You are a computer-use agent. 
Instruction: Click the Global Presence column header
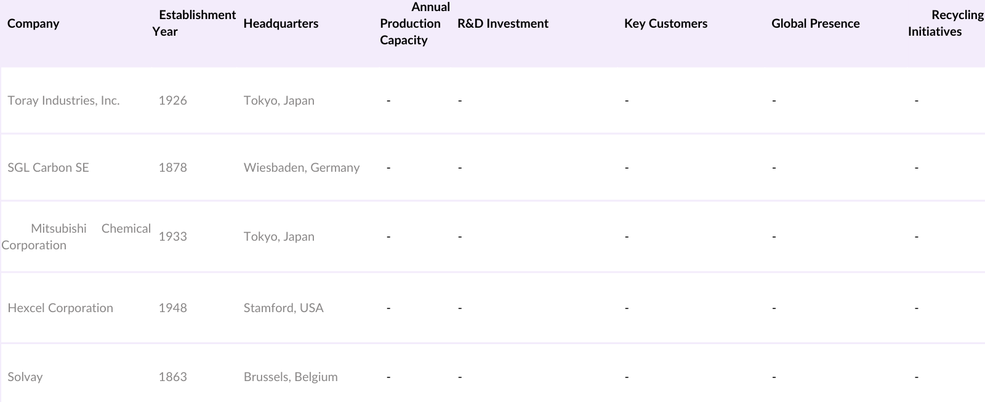click(x=815, y=23)
